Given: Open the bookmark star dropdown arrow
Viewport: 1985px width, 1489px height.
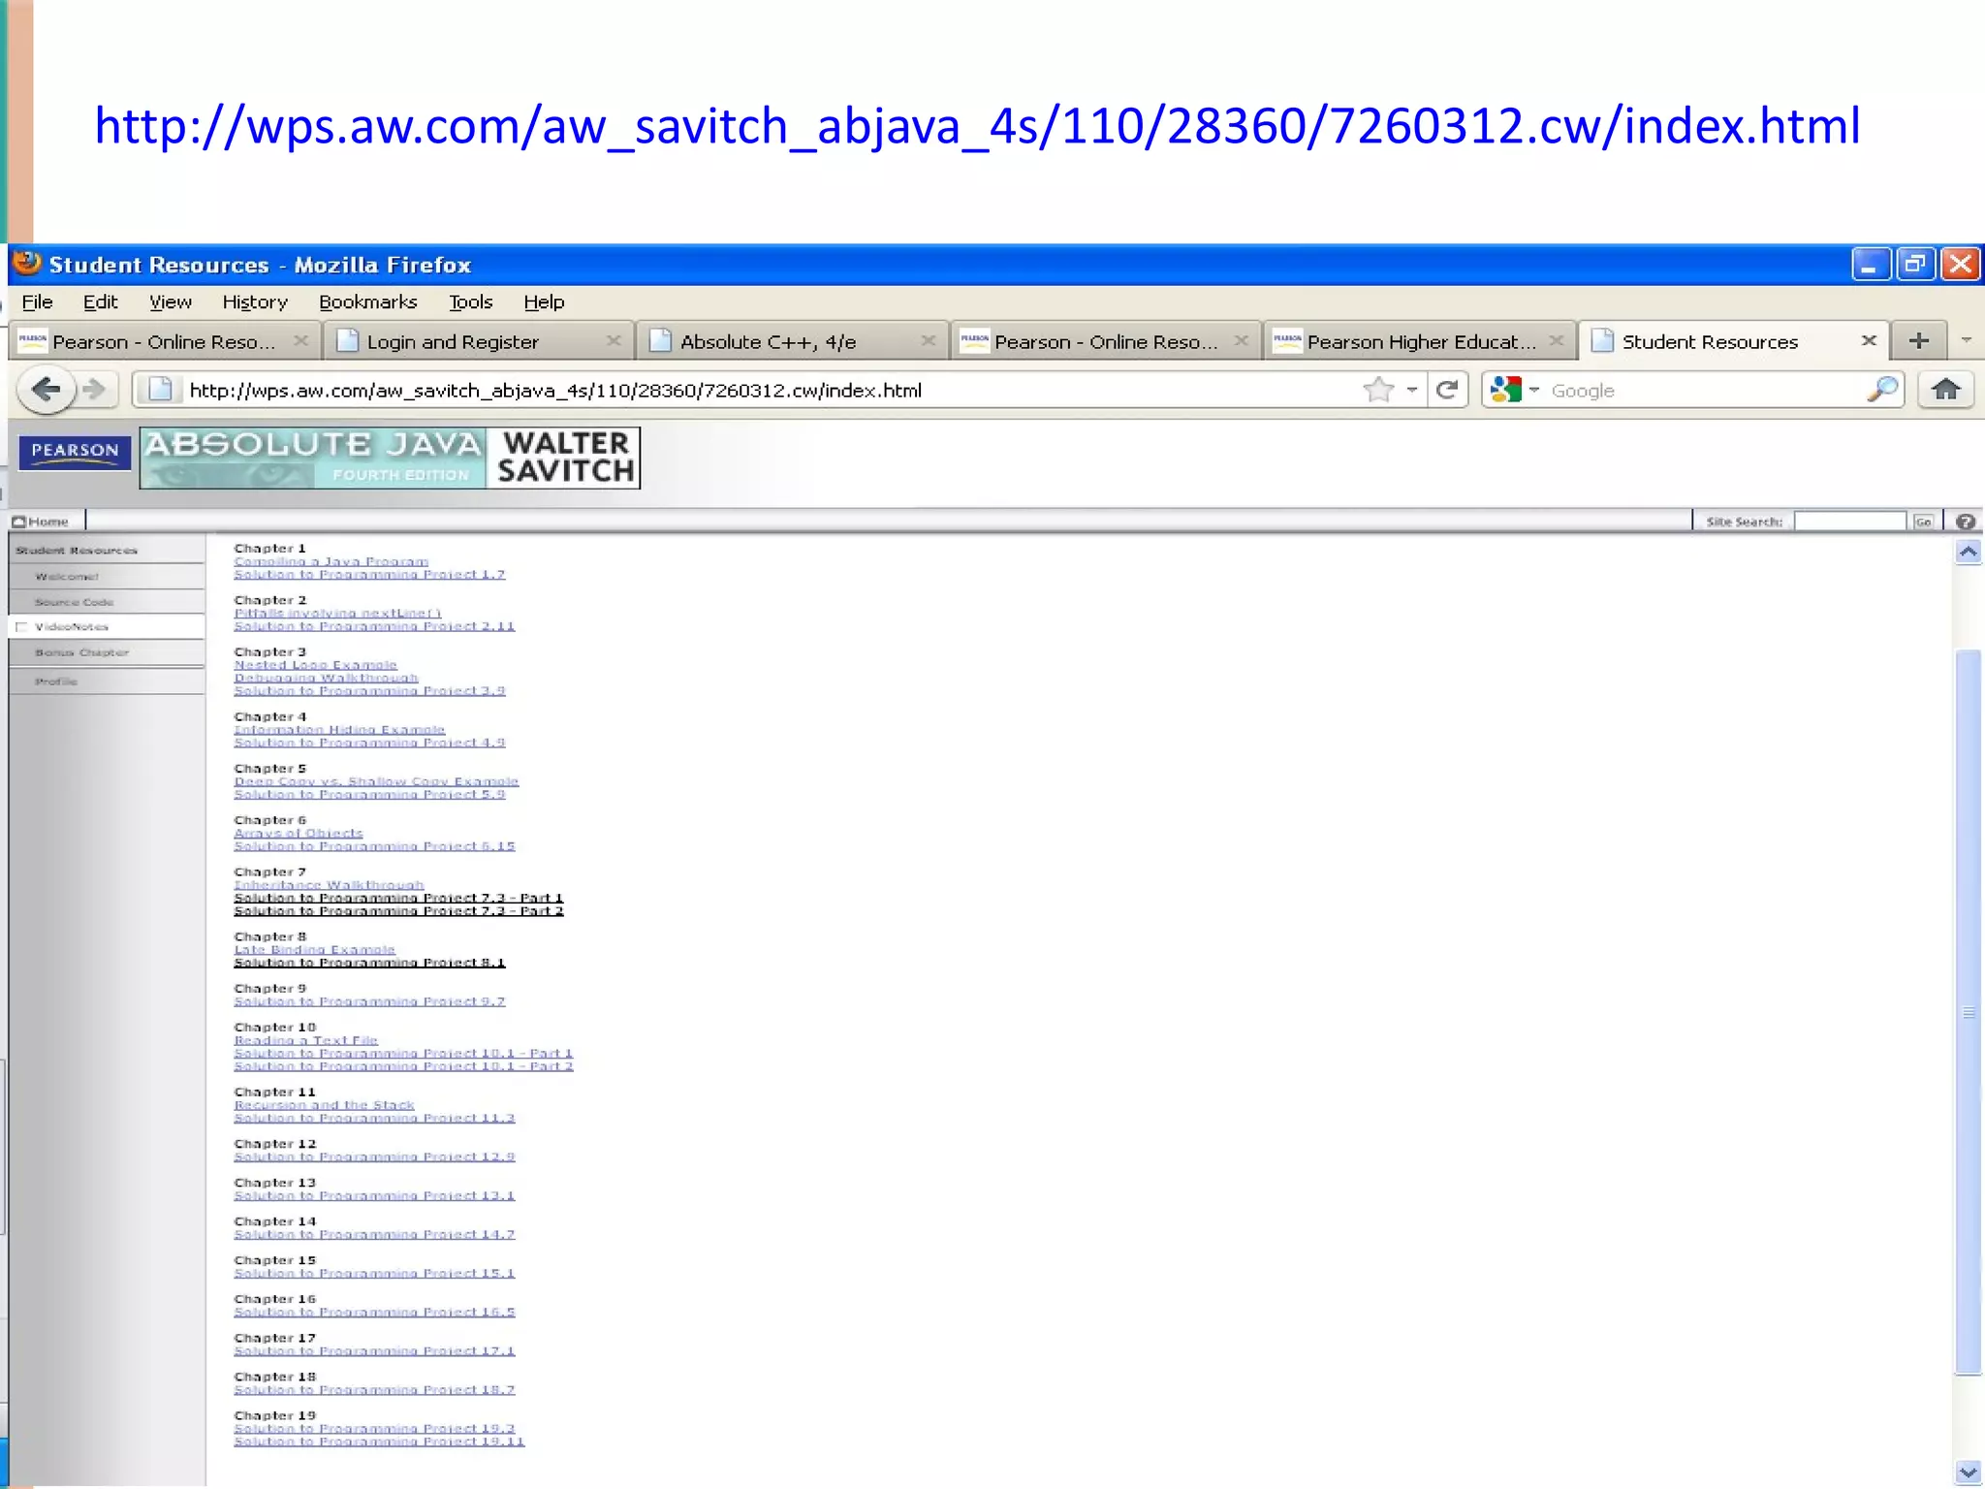Looking at the screenshot, I should [1412, 390].
